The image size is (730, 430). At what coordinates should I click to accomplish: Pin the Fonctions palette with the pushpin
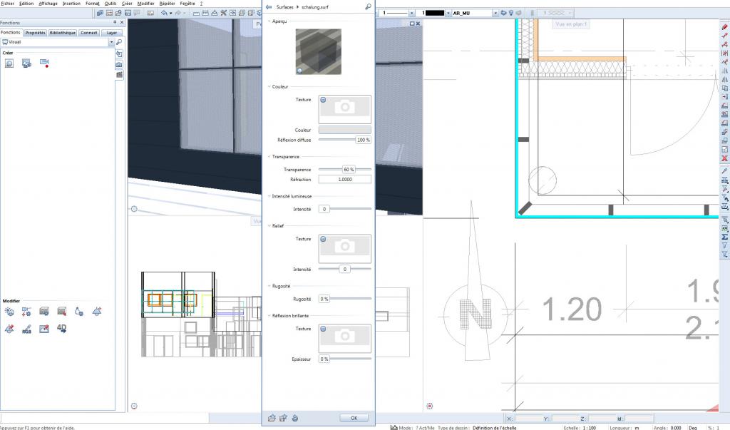click(x=115, y=22)
